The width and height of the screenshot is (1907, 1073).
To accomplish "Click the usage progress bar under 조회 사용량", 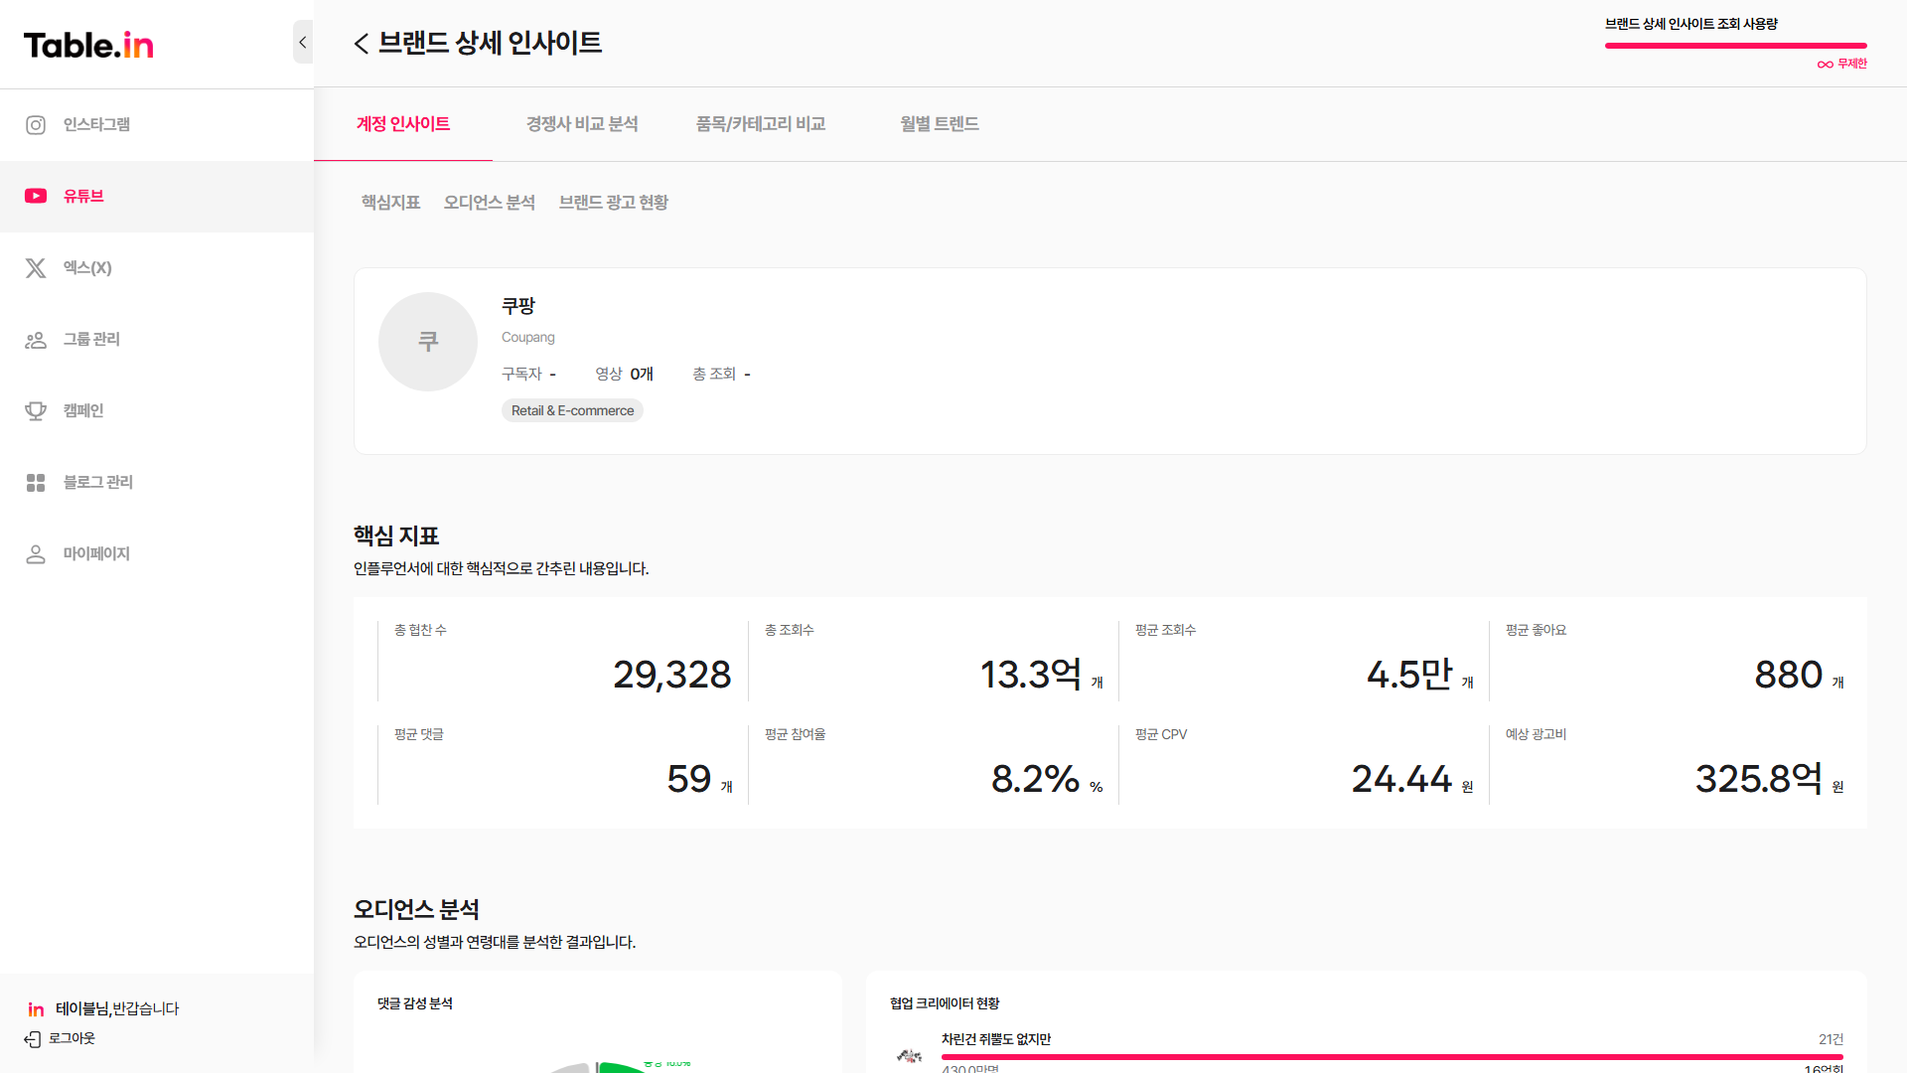I will (1735, 46).
